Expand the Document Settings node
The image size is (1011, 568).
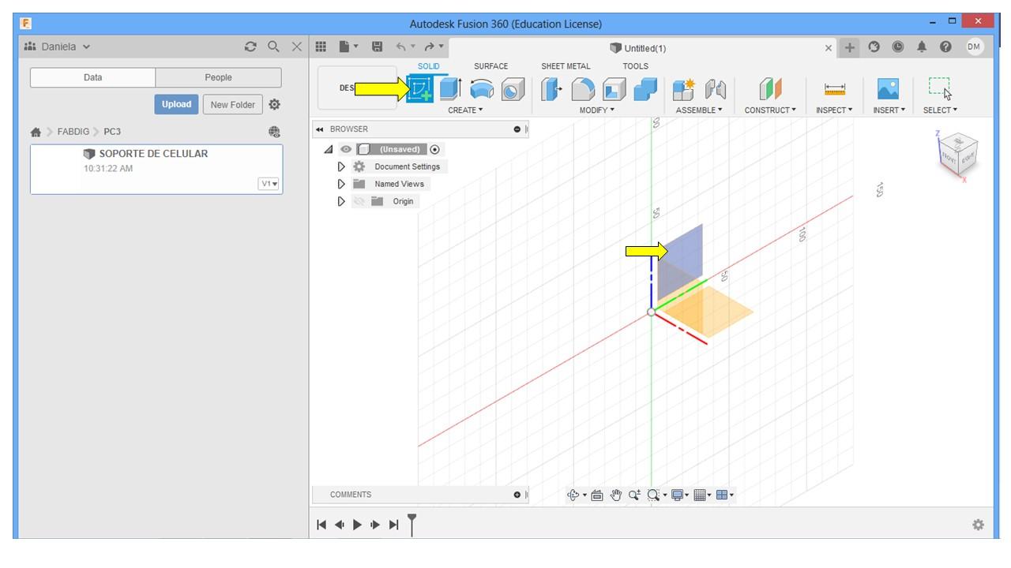[x=341, y=166]
